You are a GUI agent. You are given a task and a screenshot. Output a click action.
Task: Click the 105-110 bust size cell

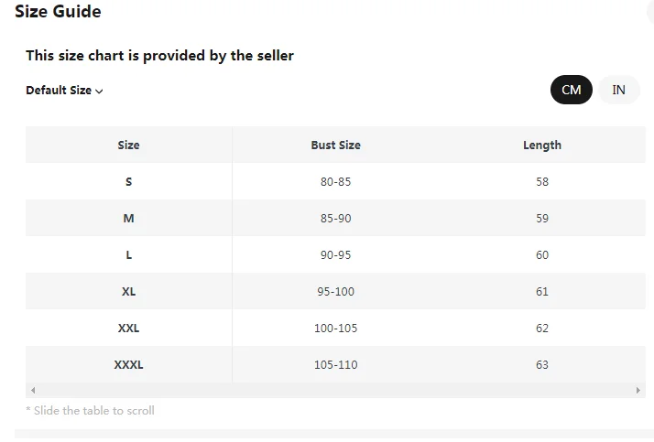pos(335,364)
